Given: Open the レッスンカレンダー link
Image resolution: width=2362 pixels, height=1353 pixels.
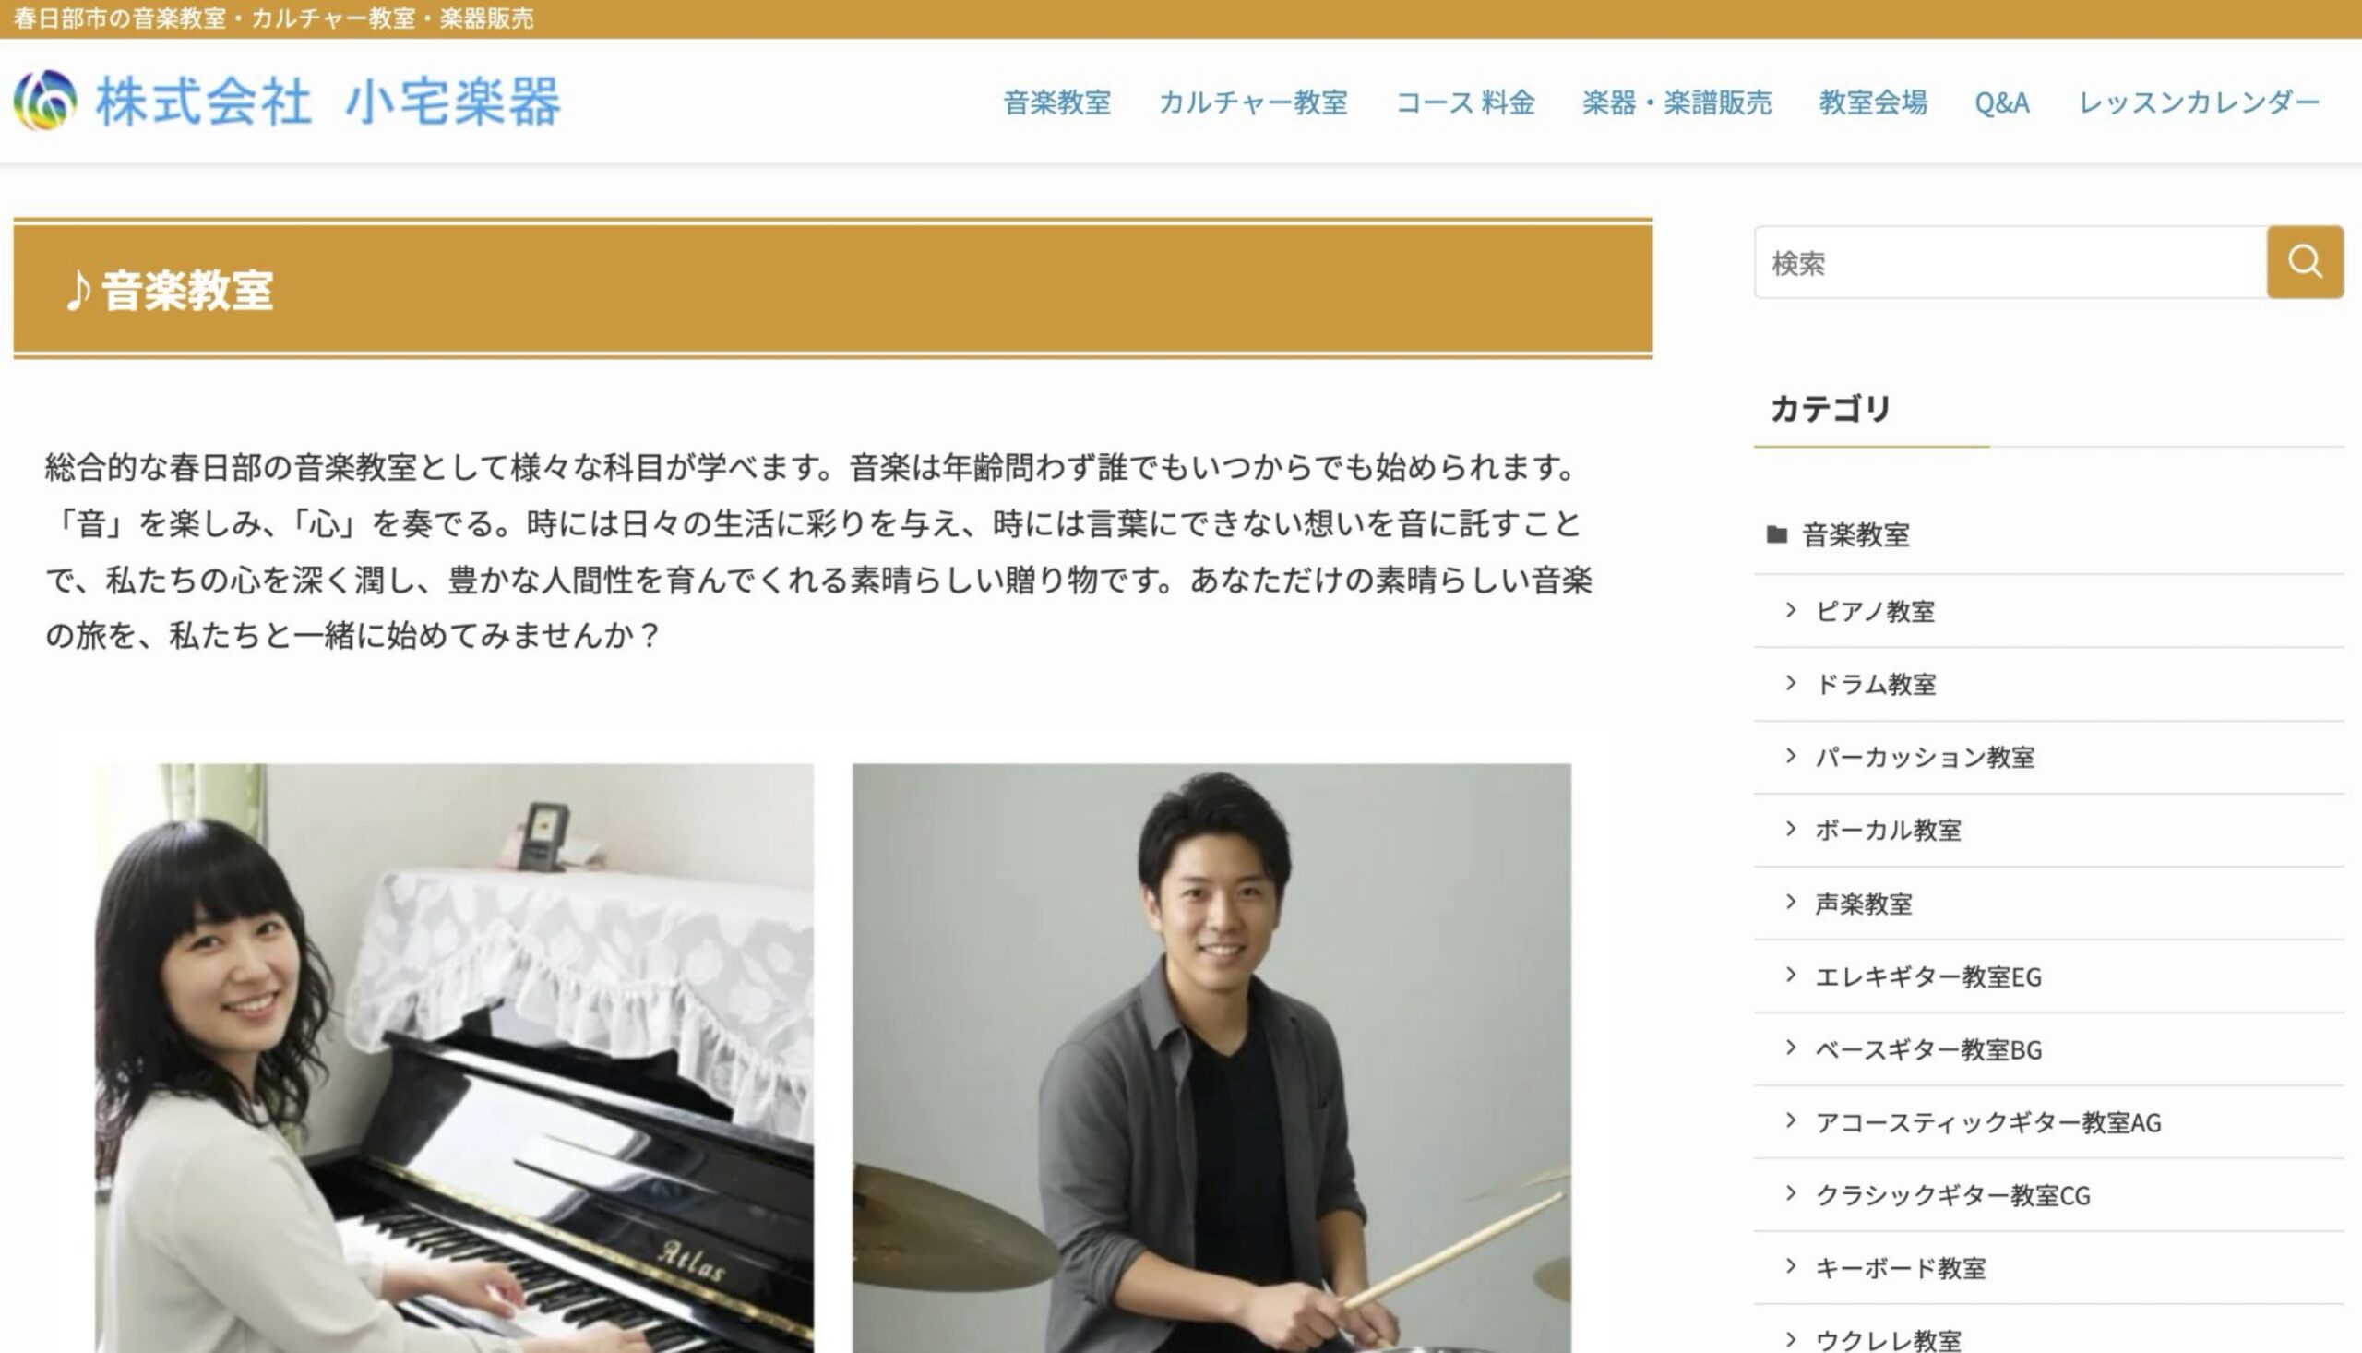Looking at the screenshot, I should coord(2199,102).
